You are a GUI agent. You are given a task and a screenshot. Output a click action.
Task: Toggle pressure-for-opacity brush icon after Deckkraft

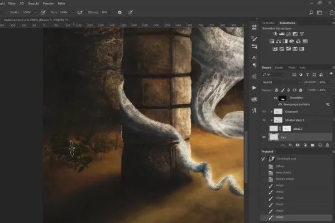(43, 13)
